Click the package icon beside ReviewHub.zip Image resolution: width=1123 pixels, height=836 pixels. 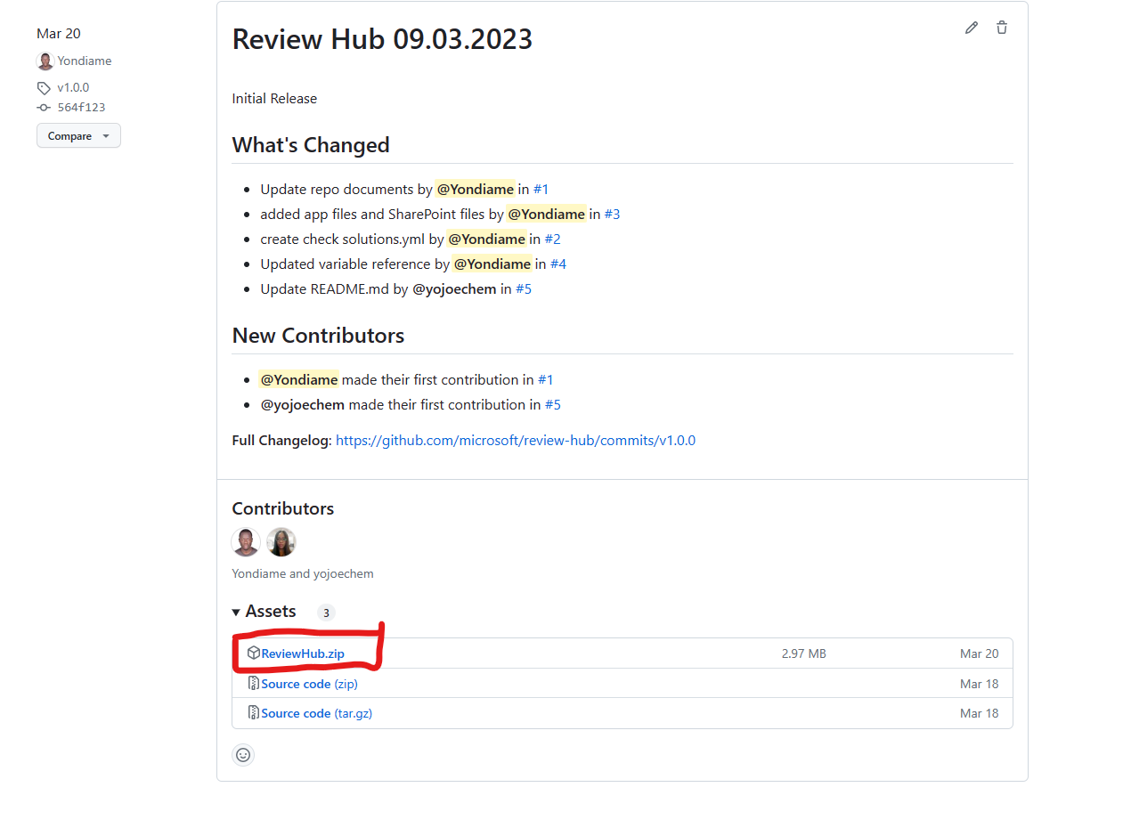coord(254,653)
